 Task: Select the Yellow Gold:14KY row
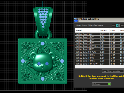pyautogui.click(x=99, y=40)
